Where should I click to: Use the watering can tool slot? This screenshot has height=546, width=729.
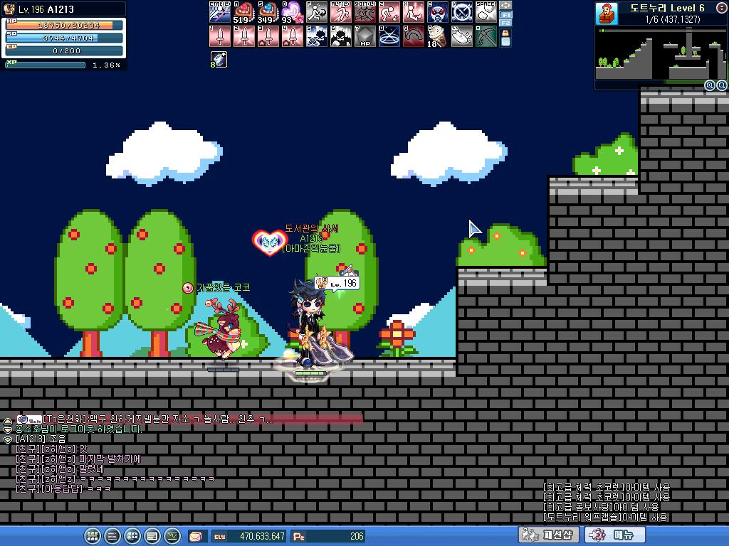click(461, 36)
